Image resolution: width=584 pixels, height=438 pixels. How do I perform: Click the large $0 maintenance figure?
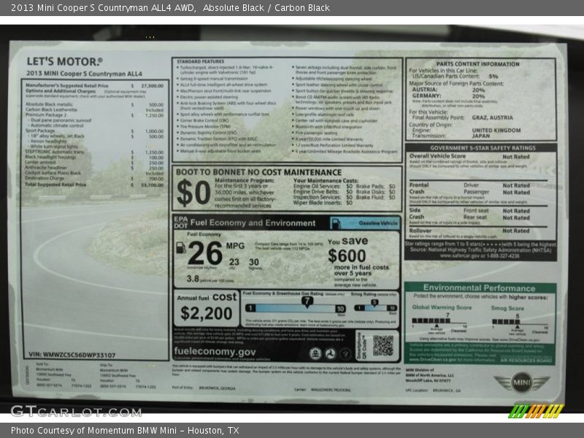pyautogui.click(x=193, y=193)
